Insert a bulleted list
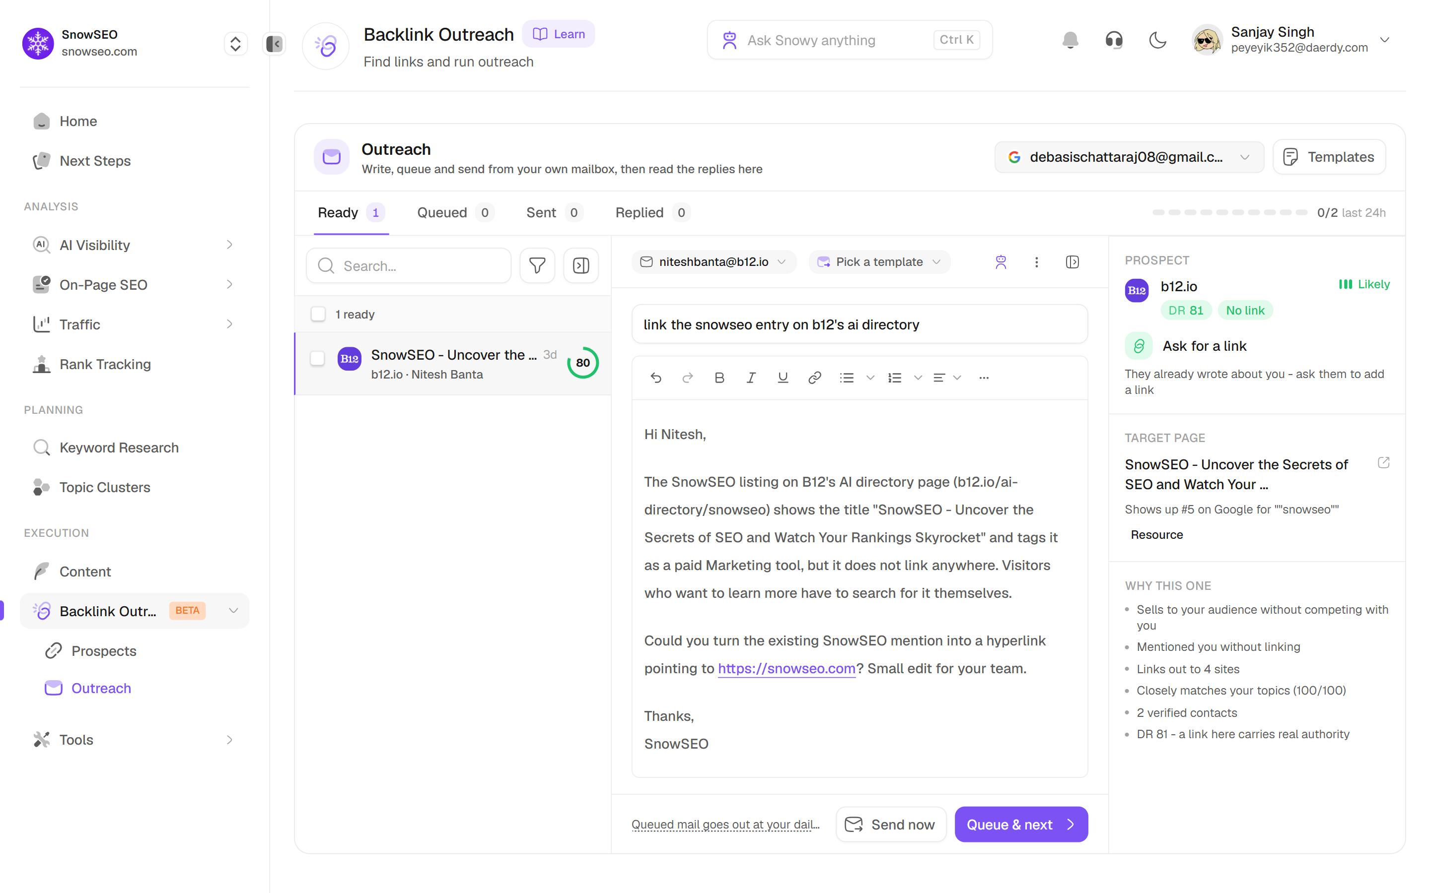 847,378
